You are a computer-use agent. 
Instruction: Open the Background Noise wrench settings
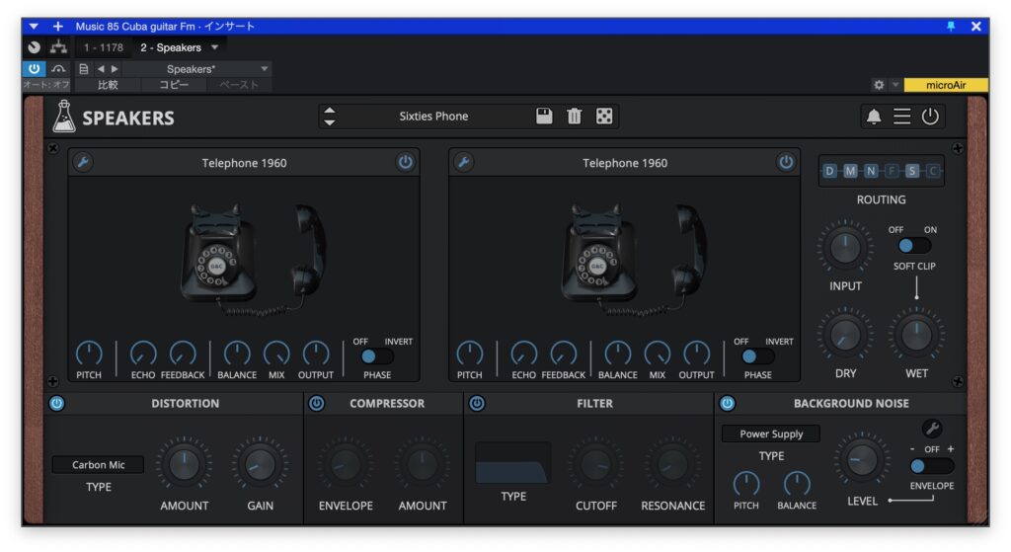(x=931, y=429)
